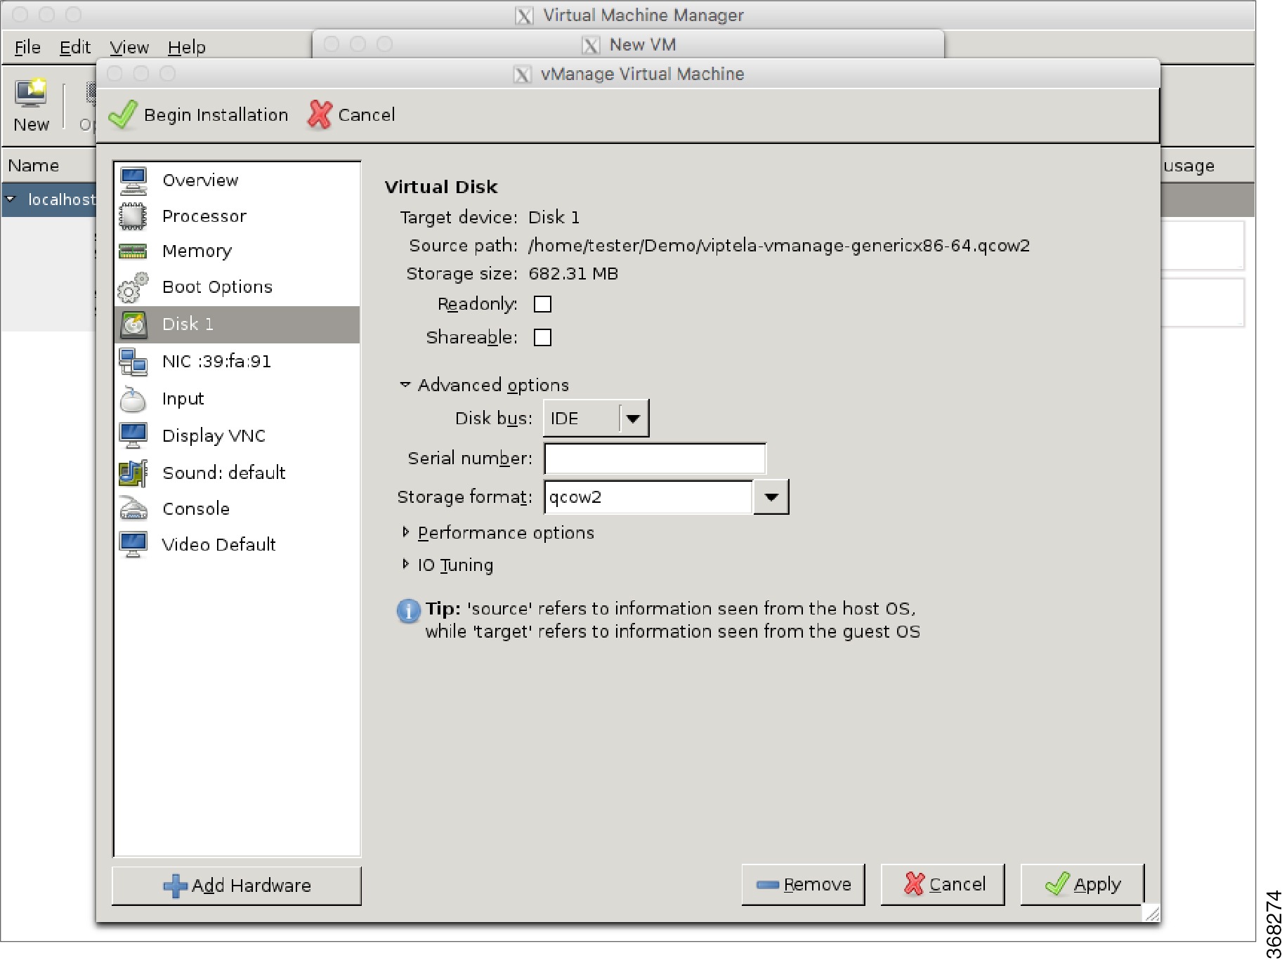Select the Memory item with RAM icon
1282x960 pixels.
click(196, 251)
